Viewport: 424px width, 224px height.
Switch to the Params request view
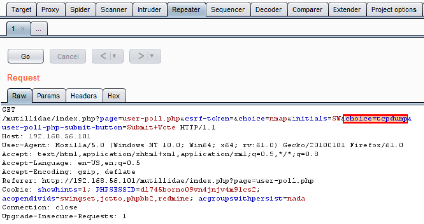pos(49,96)
